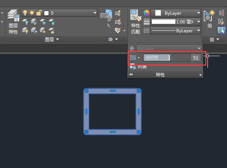
Task: Click the Thaw All Layers sun icon
Action: click(x=43, y=30)
